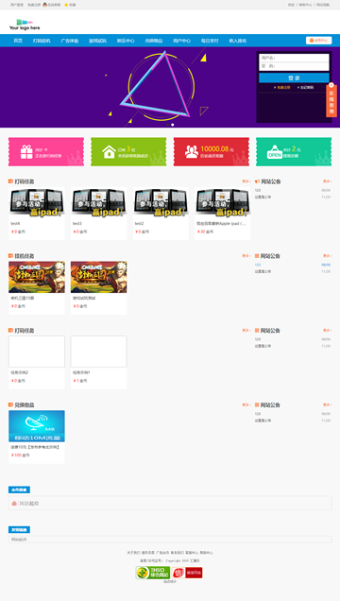Open the 用户中心 nav item
The width and height of the screenshot is (340, 601).
181,41
